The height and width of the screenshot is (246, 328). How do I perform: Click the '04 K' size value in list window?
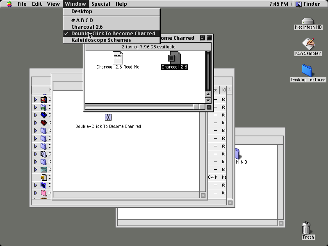[x=213, y=178]
